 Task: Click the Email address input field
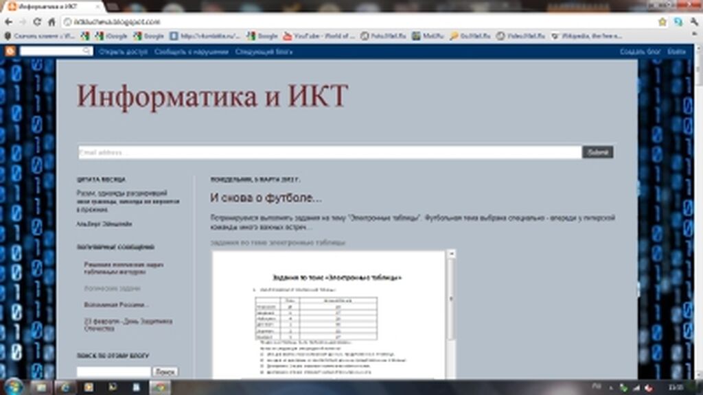330,152
